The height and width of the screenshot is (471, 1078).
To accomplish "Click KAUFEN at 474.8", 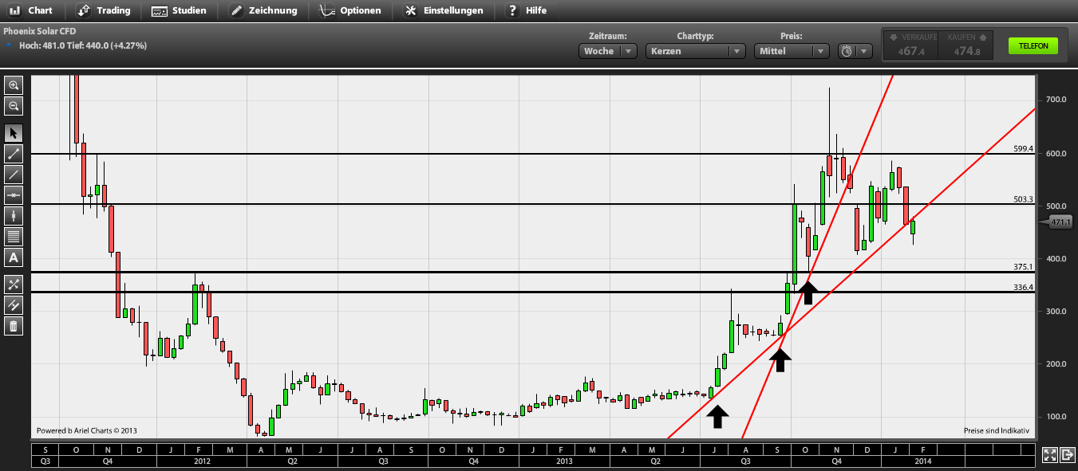I will click(965, 45).
